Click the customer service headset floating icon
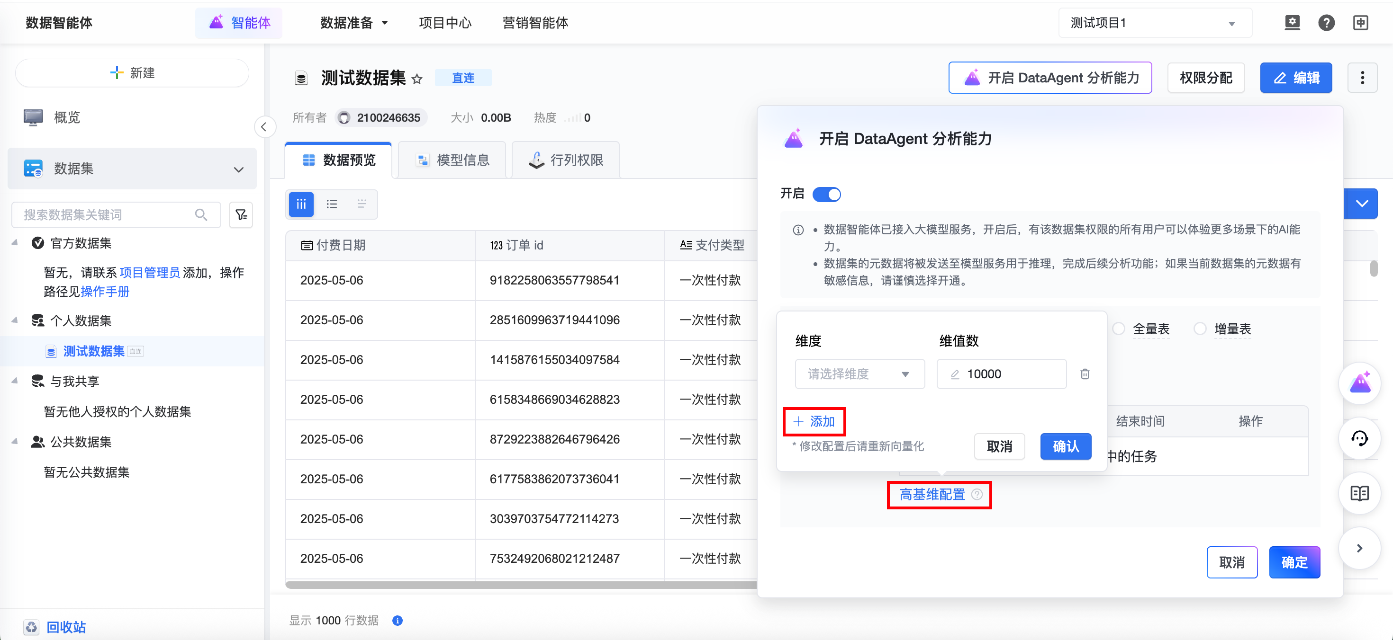Image resolution: width=1393 pixels, height=640 pixels. click(1359, 438)
